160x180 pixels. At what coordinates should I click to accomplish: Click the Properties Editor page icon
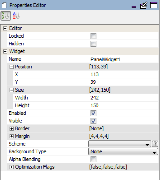coord(4,5)
